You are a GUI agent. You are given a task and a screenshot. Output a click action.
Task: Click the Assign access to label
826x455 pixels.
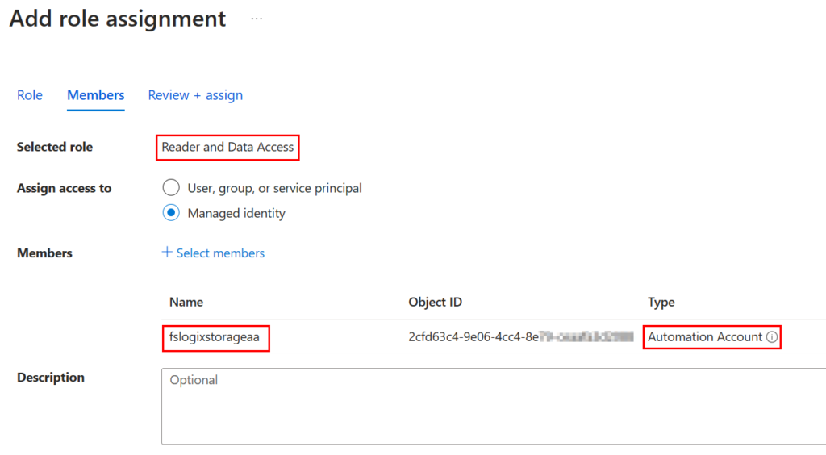click(x=65, y=188)
